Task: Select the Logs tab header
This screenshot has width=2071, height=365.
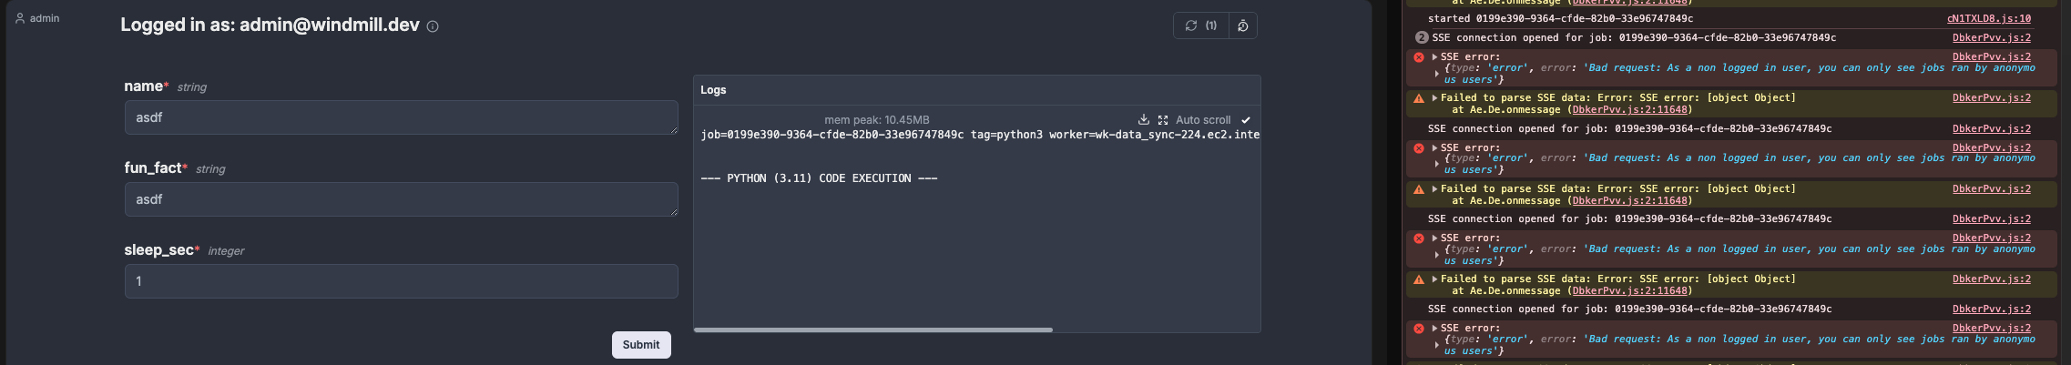Action: [x=713, y=90]
